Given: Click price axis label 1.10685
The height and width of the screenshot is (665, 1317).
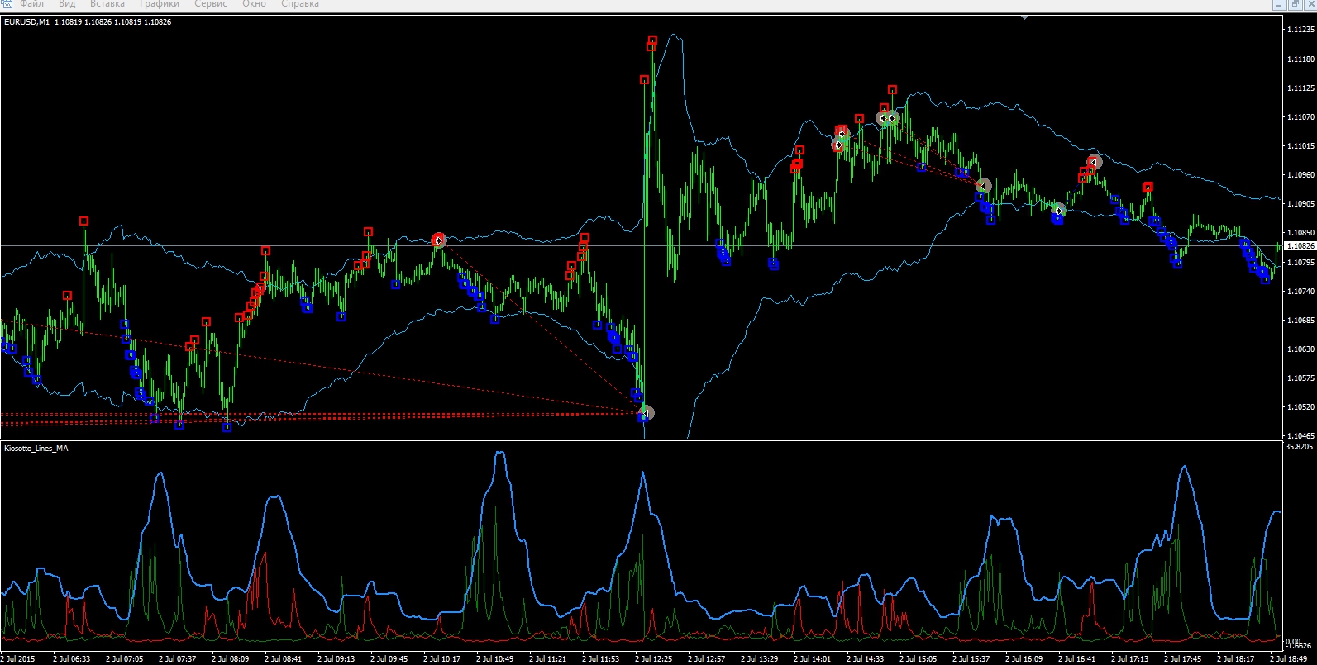Looking at the screenshot, I should pyautogui.click(x=1300, y=321).
